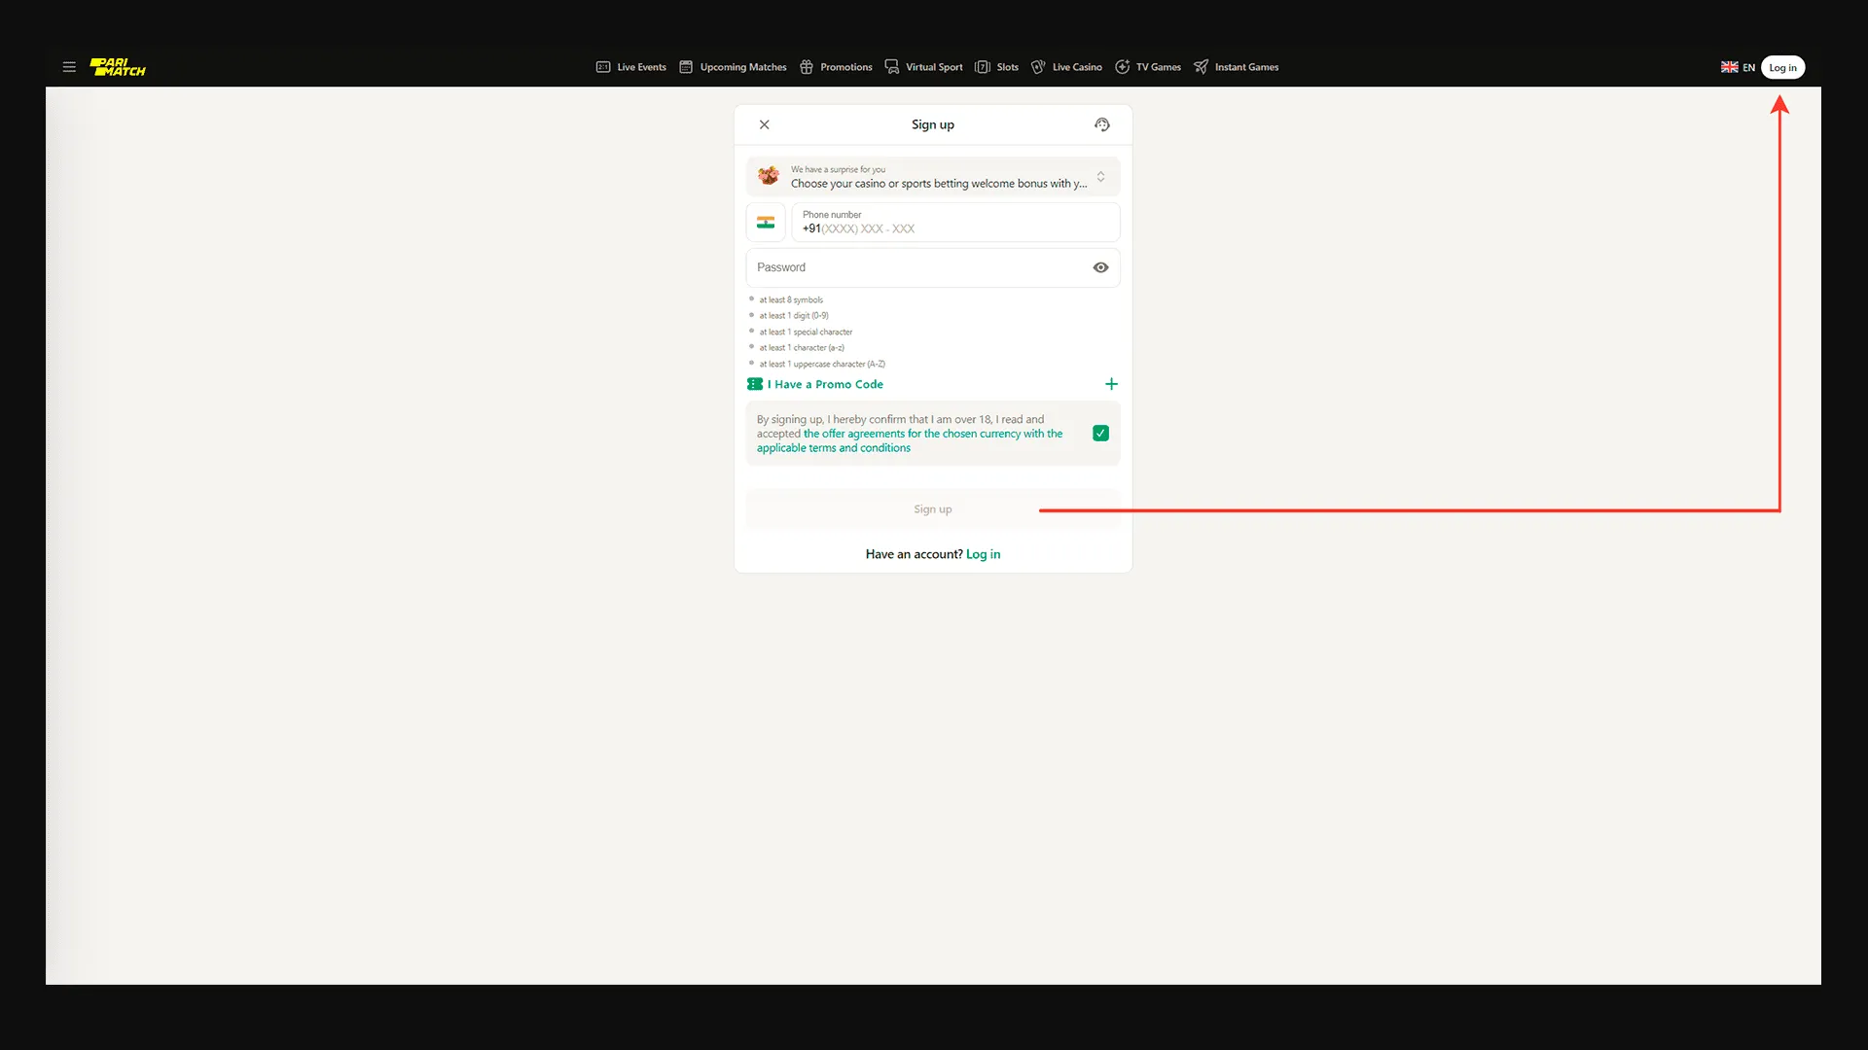Click the support headset icon

(x=1101, y=124)
